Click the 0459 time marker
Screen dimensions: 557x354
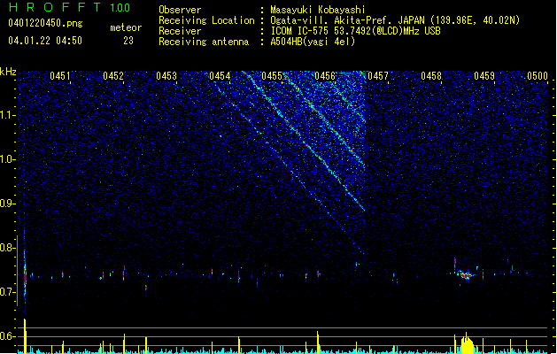coord(484,75)
